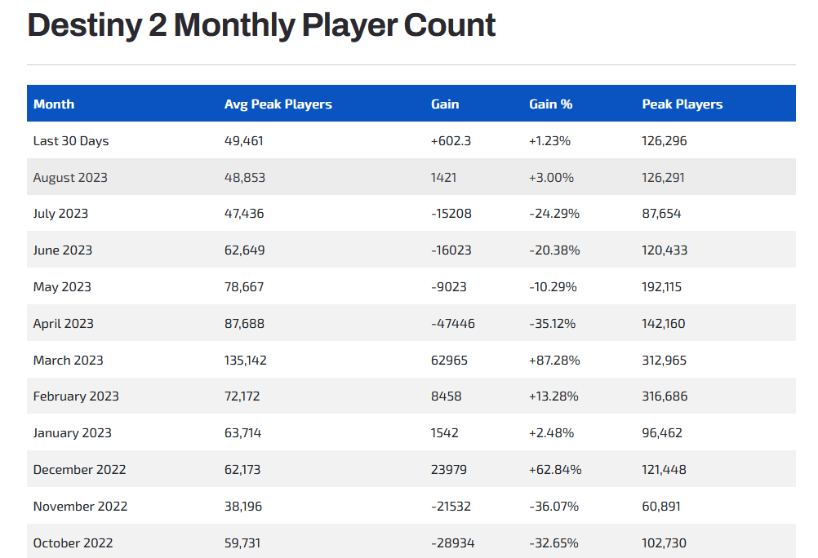
Task: Click the 8458 gain value
Action: click(446, 396)
